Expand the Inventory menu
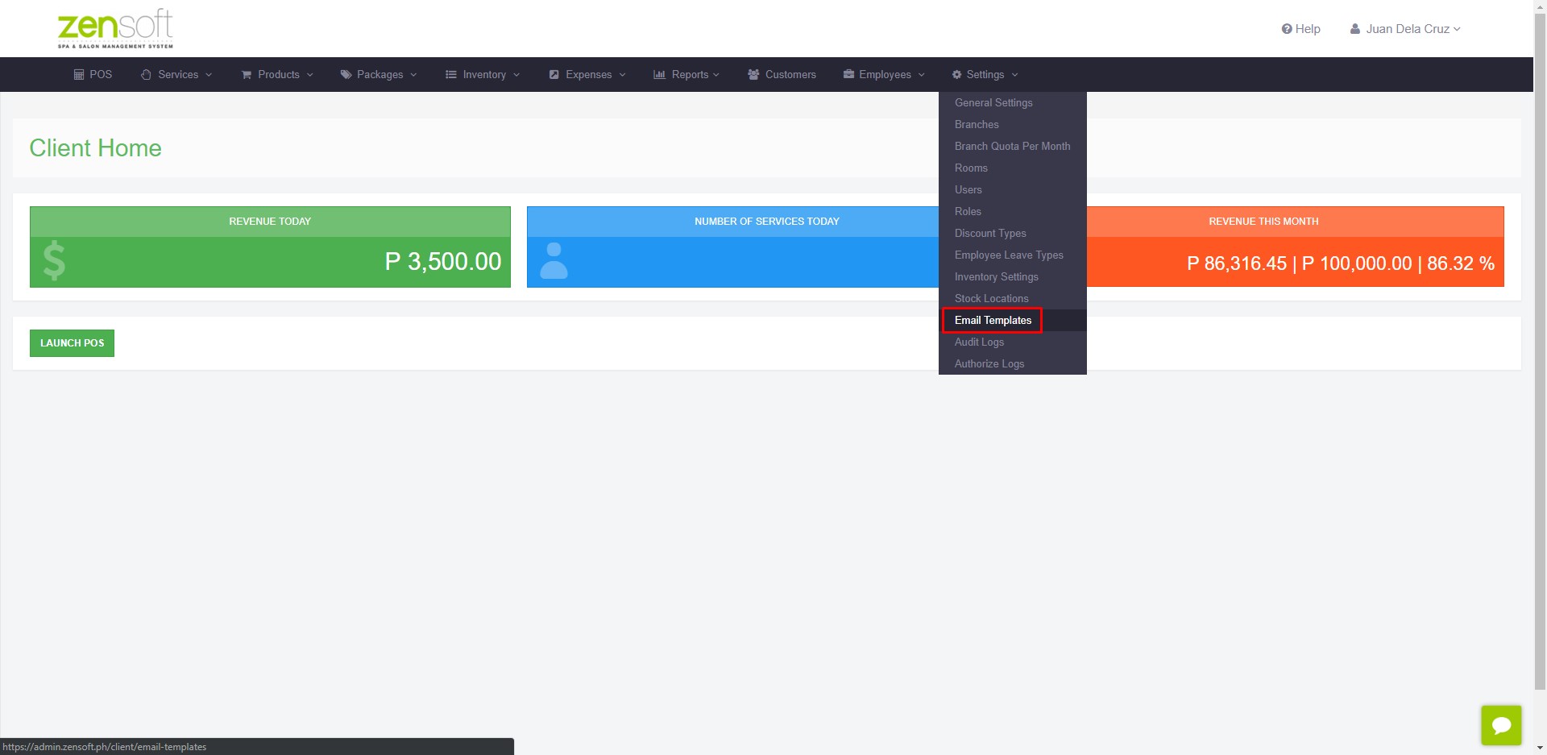This screenshot has width=1547, height=755. pyautogui.click(x=483, y=74)
